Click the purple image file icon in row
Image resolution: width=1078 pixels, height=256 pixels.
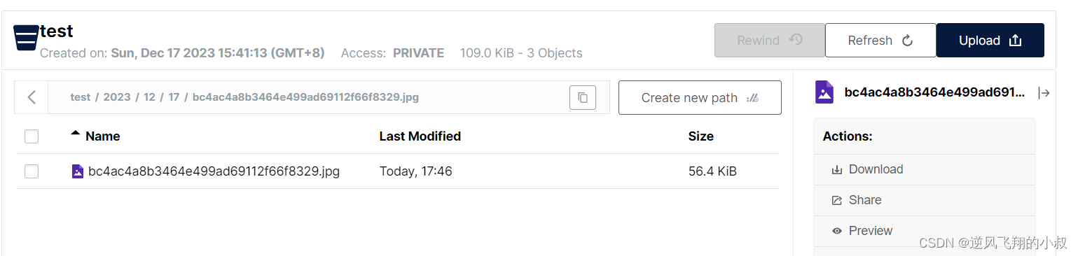click(x=78, y=171)
